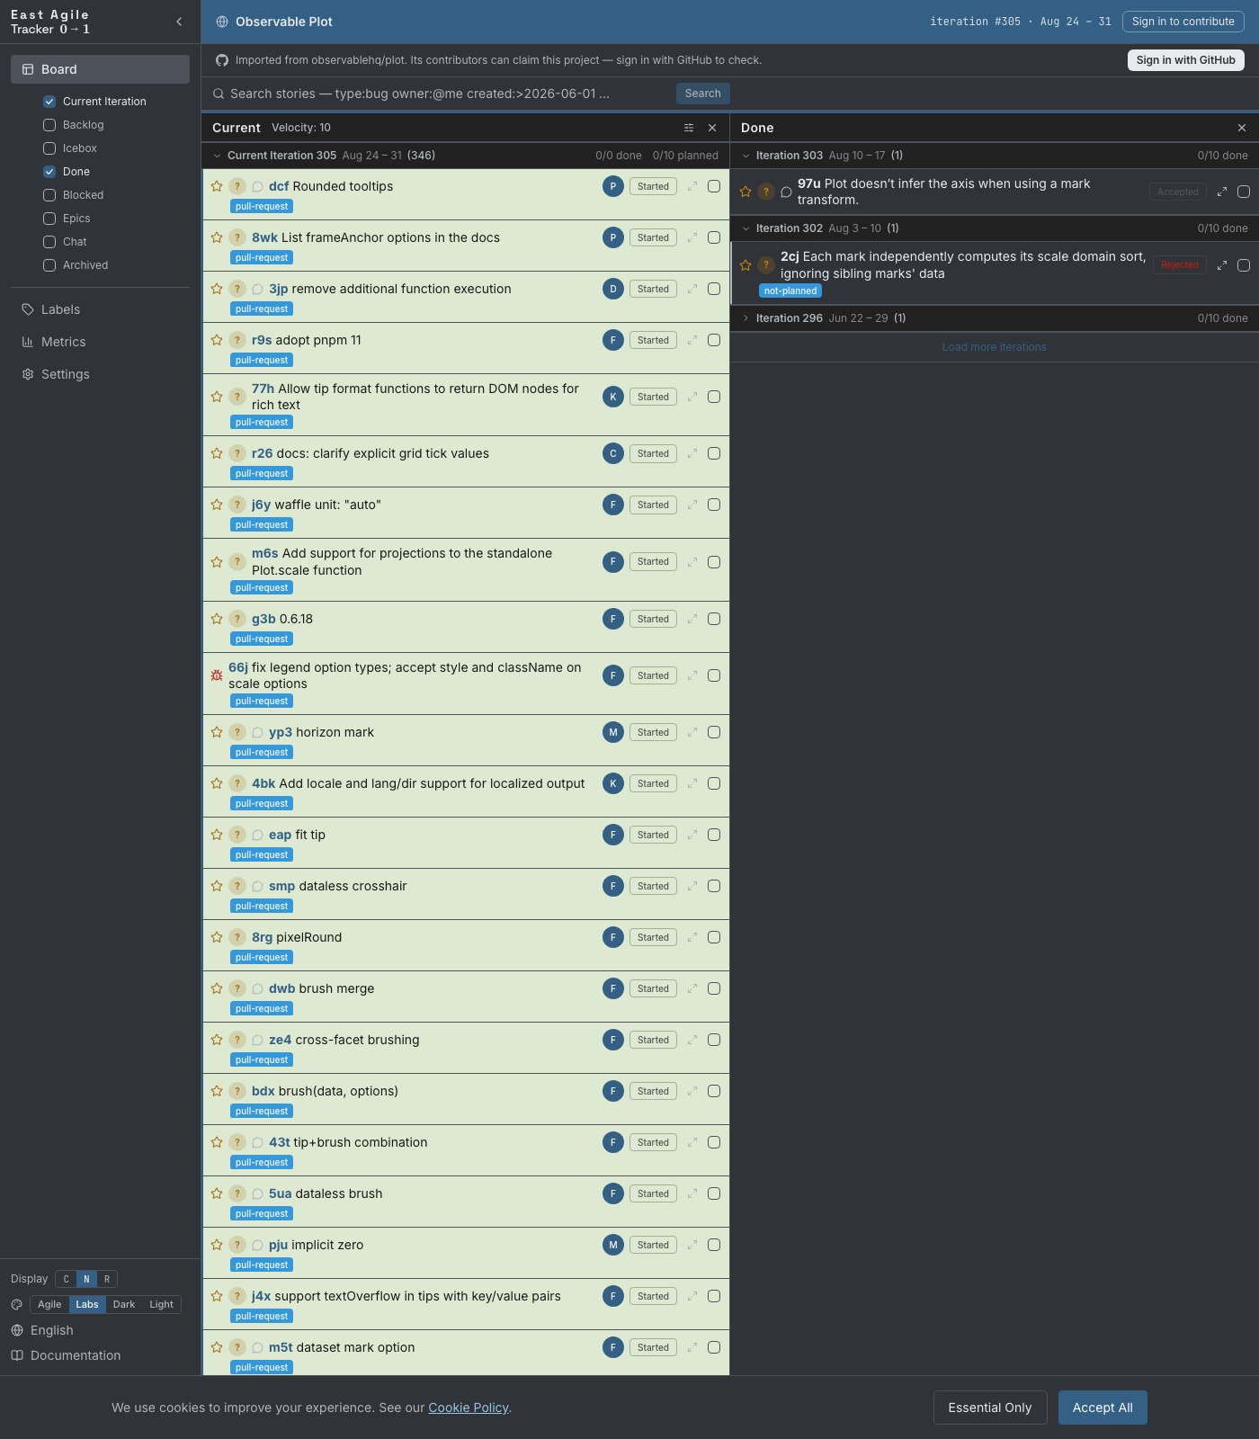Enable the Blocked panel checkbox

point(49,195)
